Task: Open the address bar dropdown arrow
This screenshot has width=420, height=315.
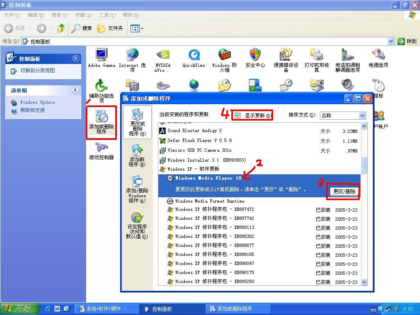Action: 391,41
